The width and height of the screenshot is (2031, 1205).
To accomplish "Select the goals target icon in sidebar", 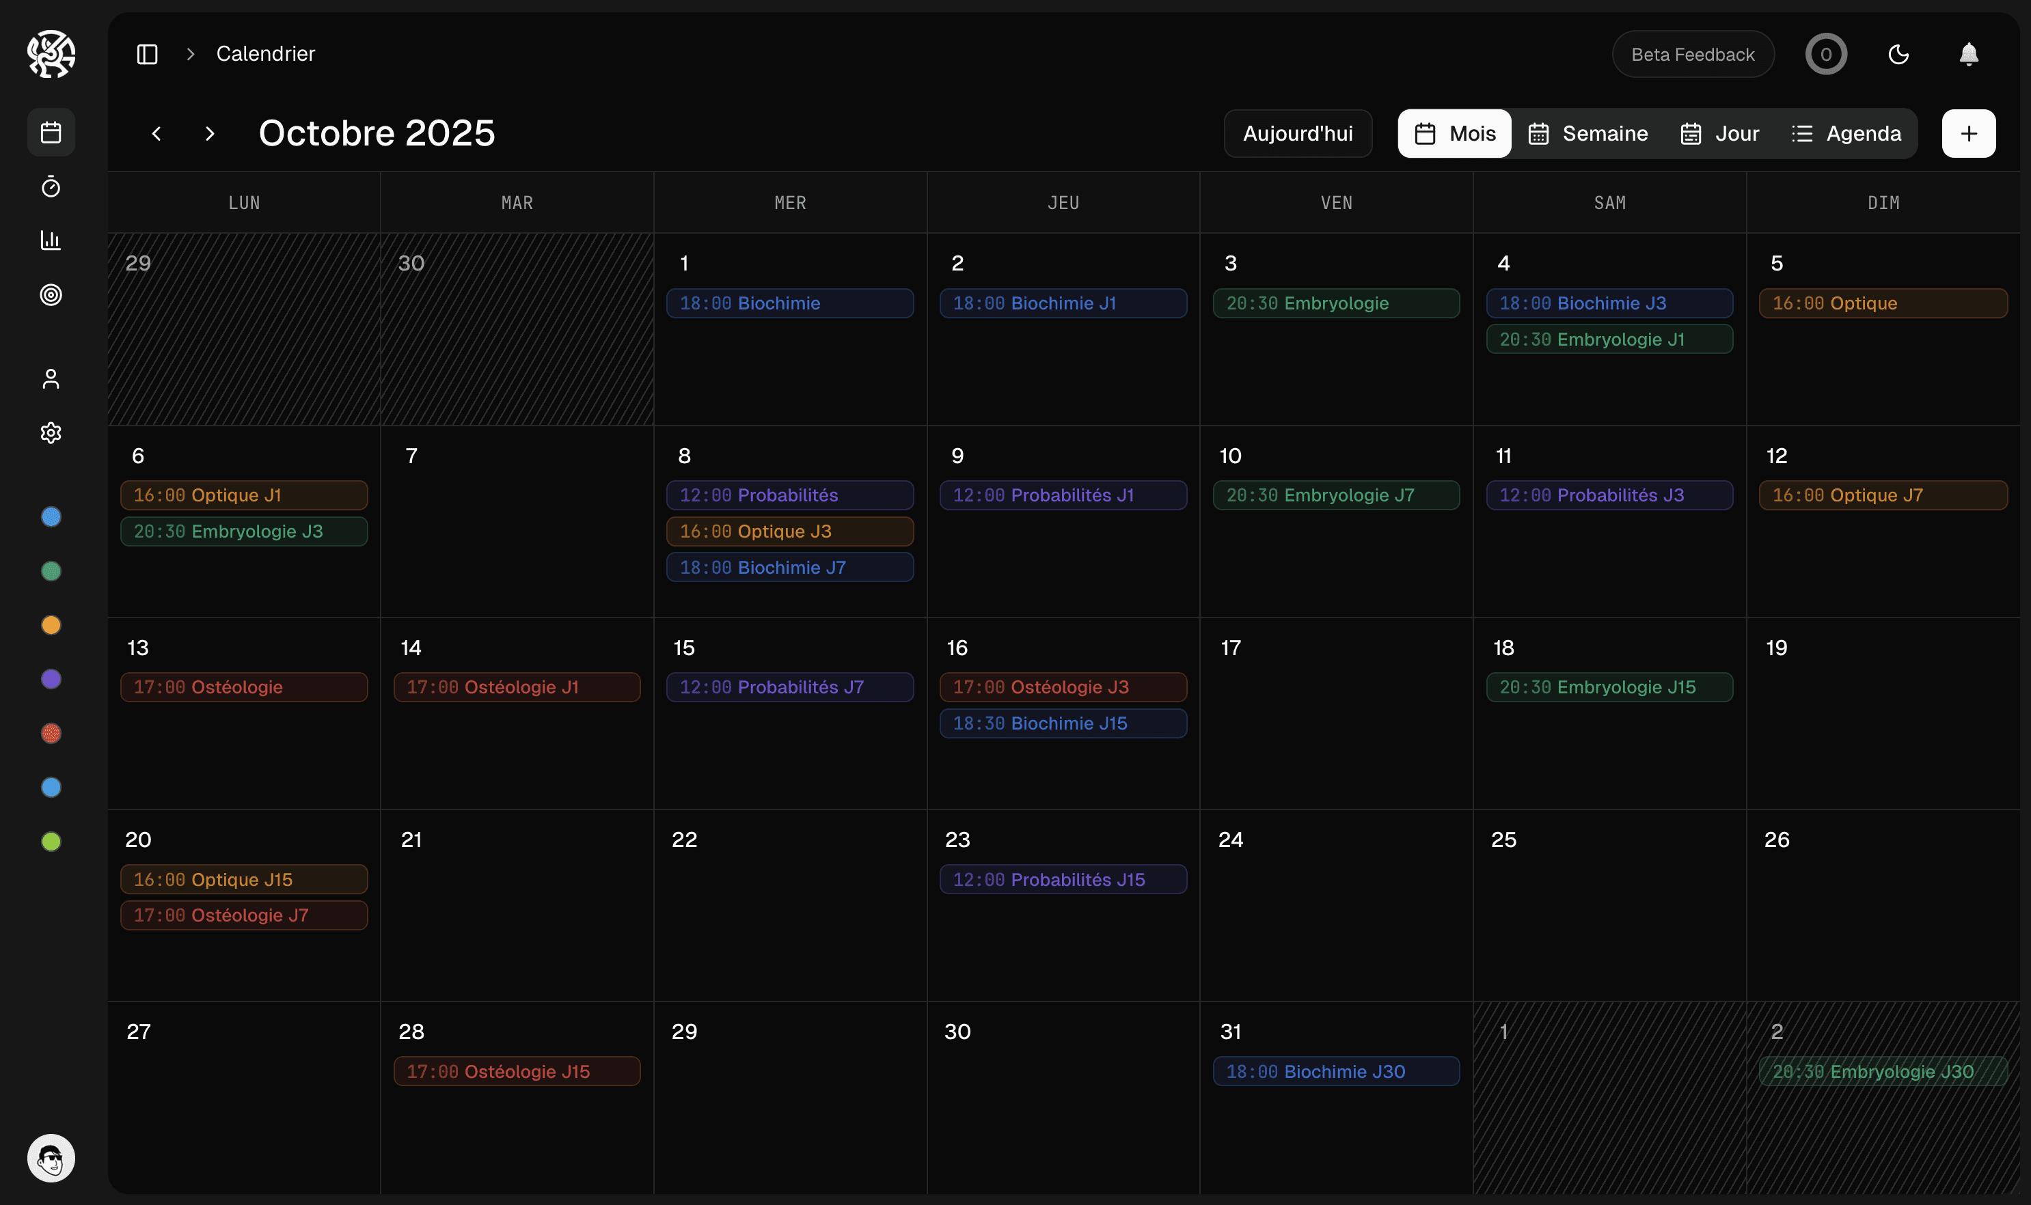I will coord(51,294).
